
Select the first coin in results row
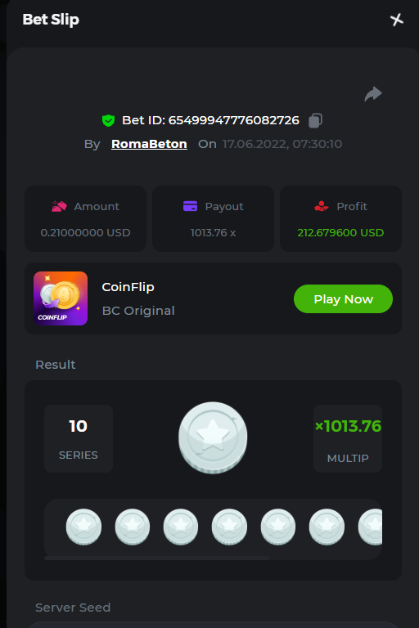(x=83, y=527)
